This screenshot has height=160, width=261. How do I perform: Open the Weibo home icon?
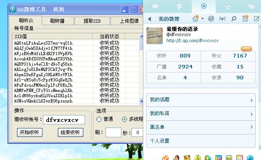195,18
